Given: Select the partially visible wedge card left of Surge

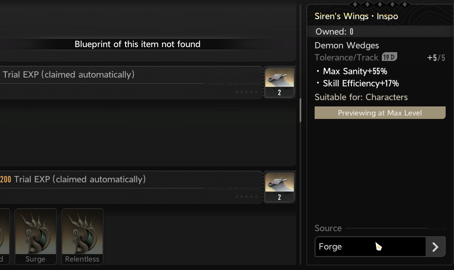Looking at the screenshot, I should click(x=5, y=236).
